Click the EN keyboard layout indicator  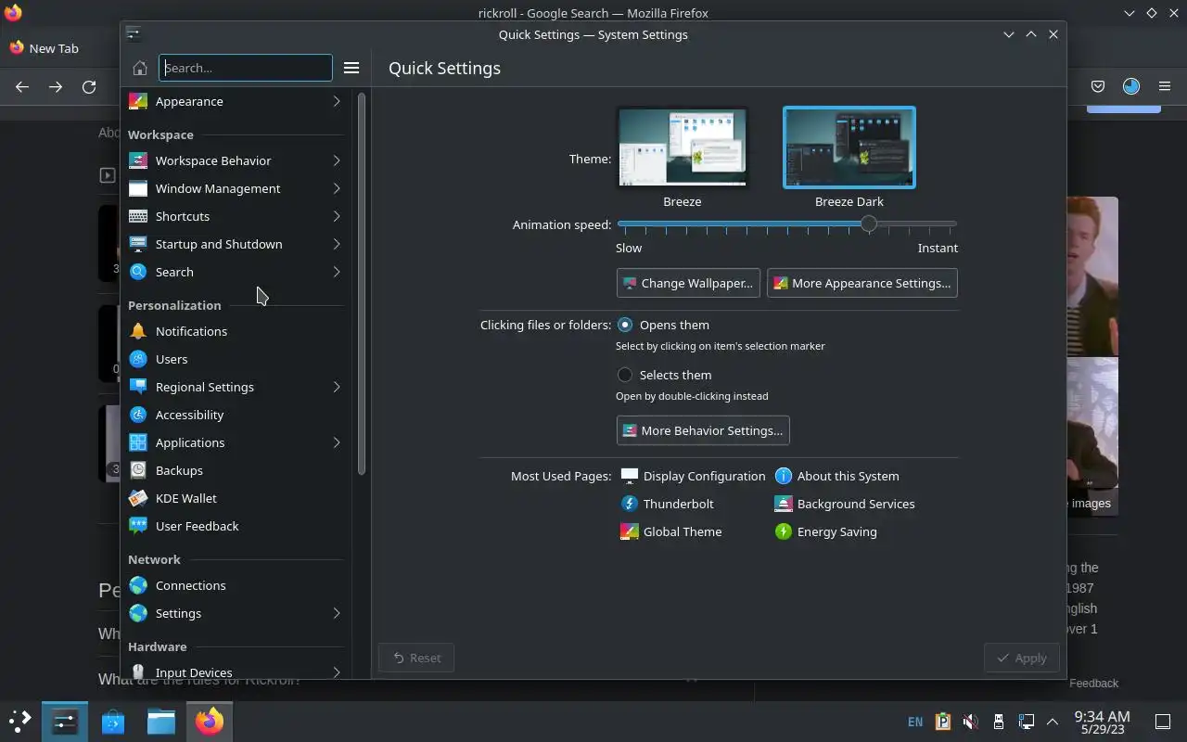pos(915,722)
